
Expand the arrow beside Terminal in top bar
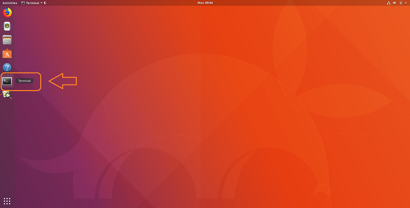pos(41,3)
